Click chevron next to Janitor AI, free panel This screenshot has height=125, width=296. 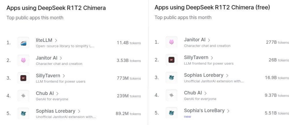click(x=209, y=40)
